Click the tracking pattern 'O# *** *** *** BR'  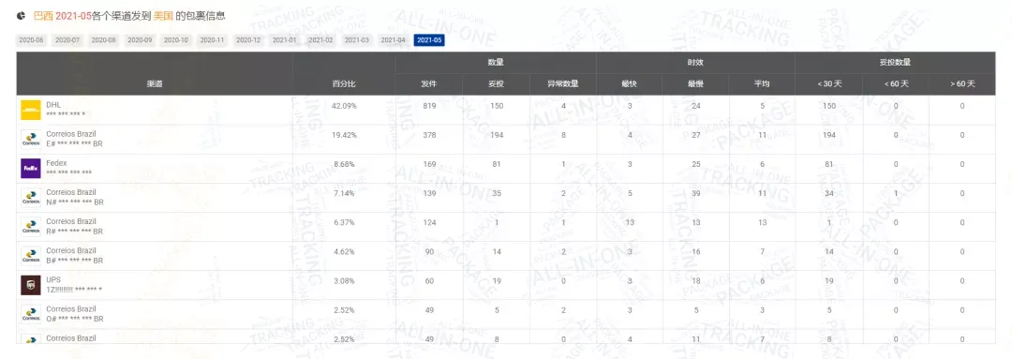(x=75, y=319)
